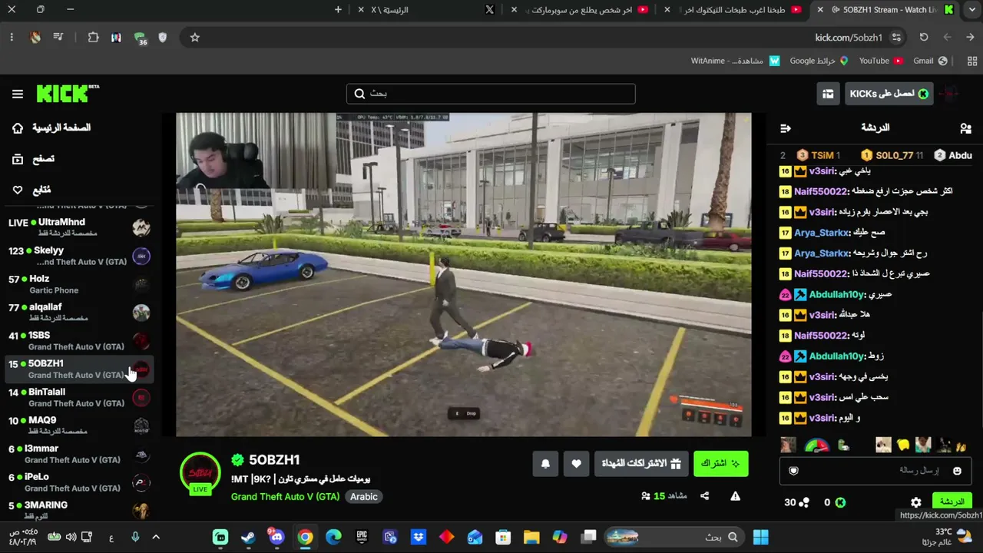This screenshot has width=983, height=553.
Task: Open the Kick sidebar hamburger menu
Action: (18, 94)
